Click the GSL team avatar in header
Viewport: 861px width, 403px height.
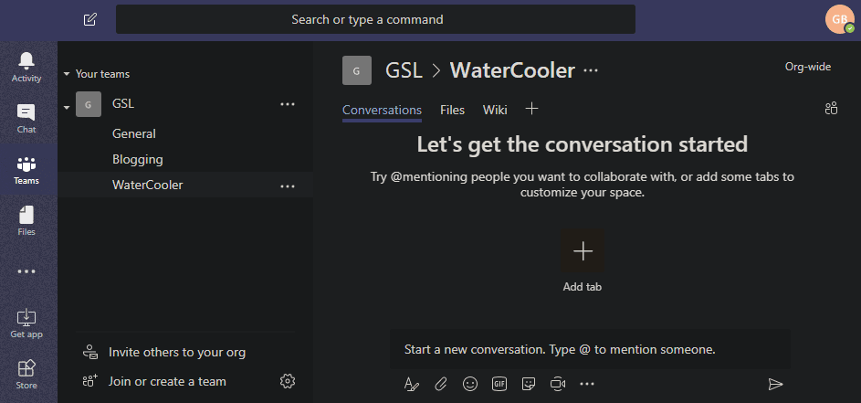coord(357,70)
